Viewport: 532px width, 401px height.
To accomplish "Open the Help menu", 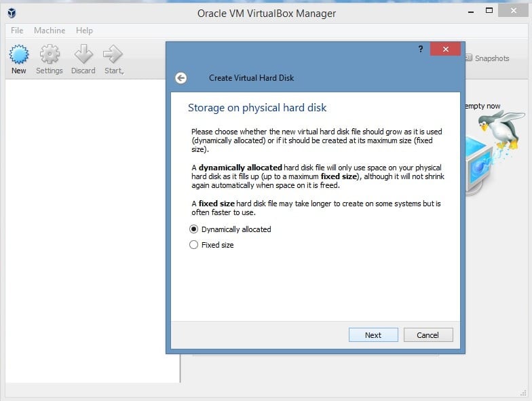I will [84, 31].
